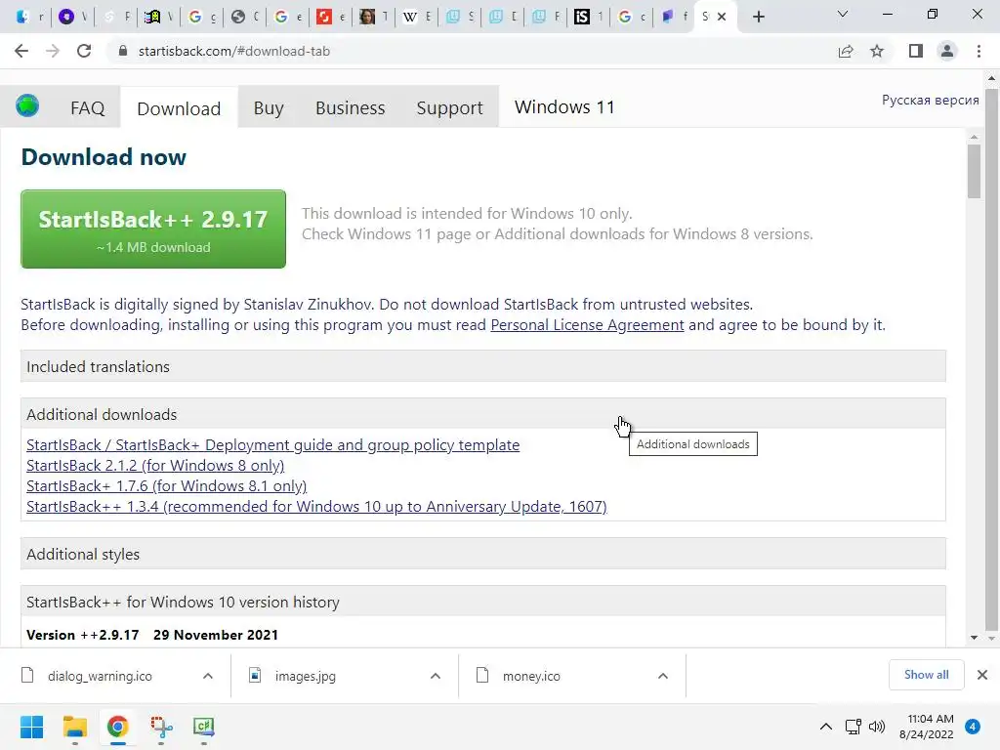The image size is (1000, 750).
Task: Open the Business tab
Action: tap(351, 107)
